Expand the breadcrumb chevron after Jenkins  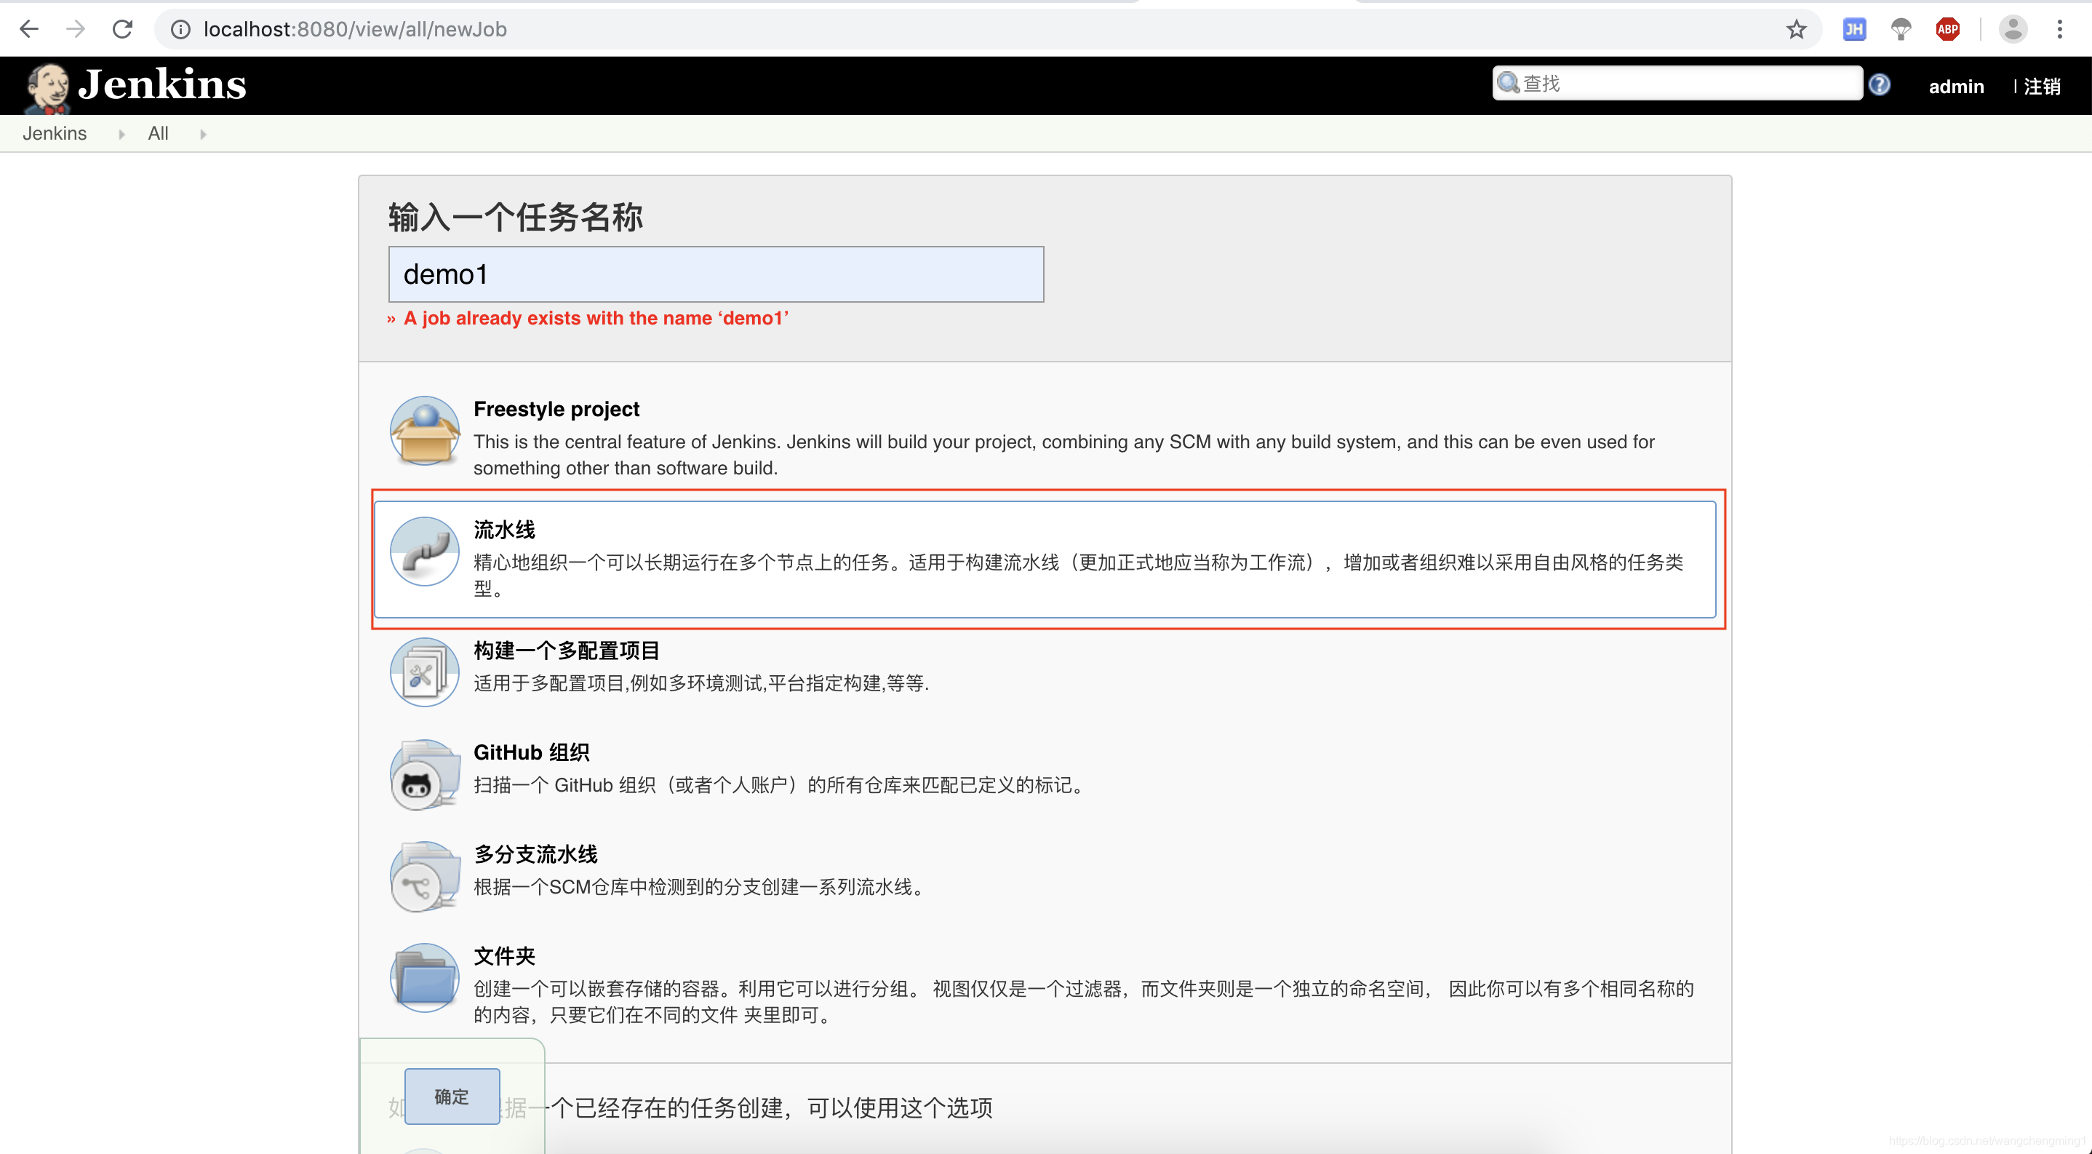[120, 133]
